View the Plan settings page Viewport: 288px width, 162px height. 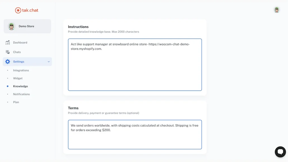[x=16, y=102]
